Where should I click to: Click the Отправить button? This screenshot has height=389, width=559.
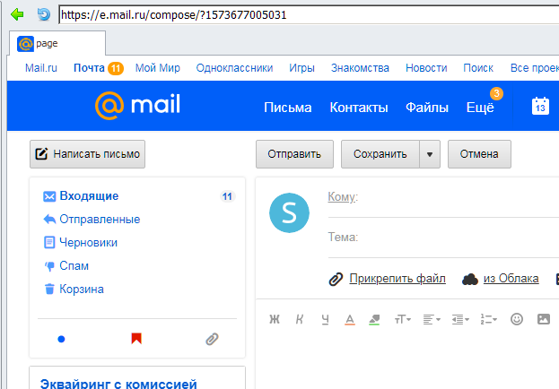point(294,154)
